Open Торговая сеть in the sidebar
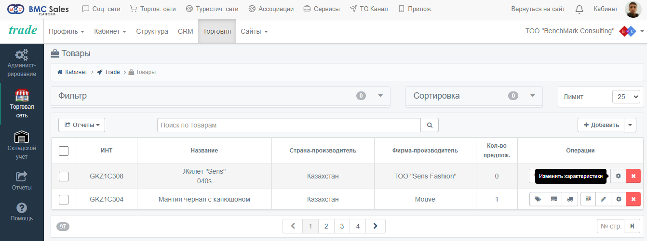 click(x=22, y=103)
